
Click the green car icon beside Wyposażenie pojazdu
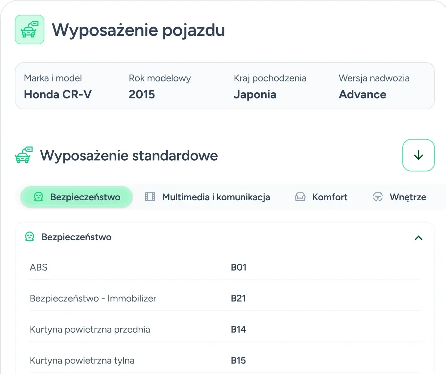pyautogui.click(x=30, y=30)
